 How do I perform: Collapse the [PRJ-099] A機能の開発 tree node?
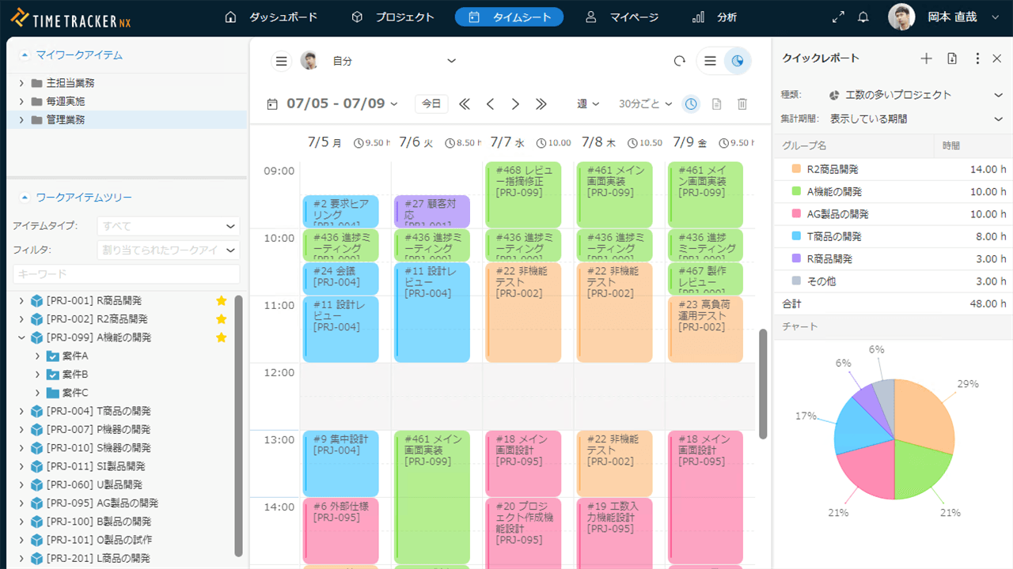click(x=23, y=337)
